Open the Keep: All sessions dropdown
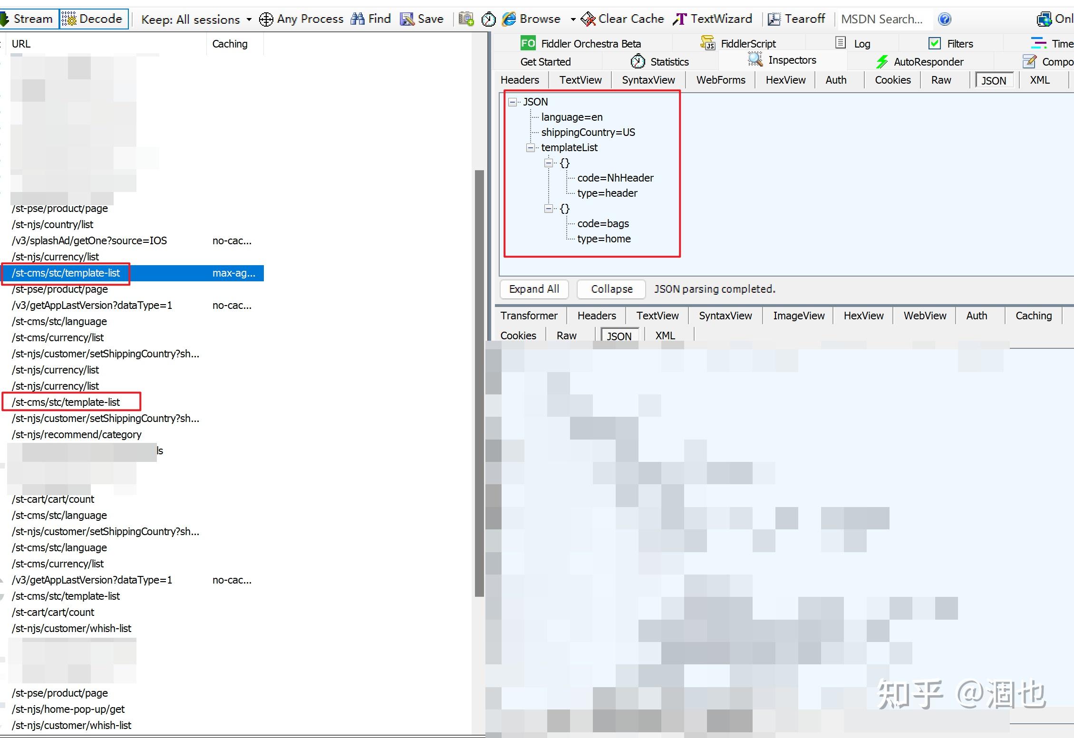 (196, 19)
